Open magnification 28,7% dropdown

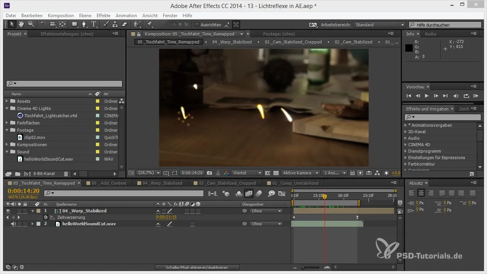[148, 173]
